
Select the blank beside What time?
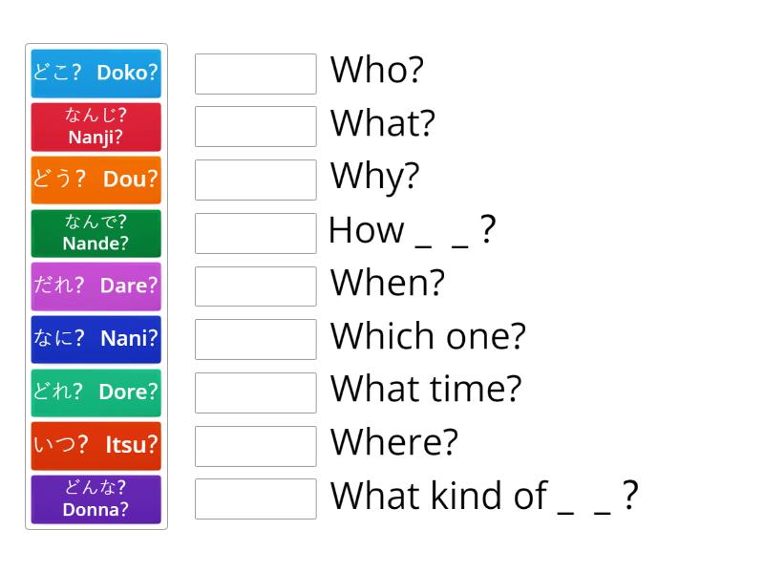point(255,392)
